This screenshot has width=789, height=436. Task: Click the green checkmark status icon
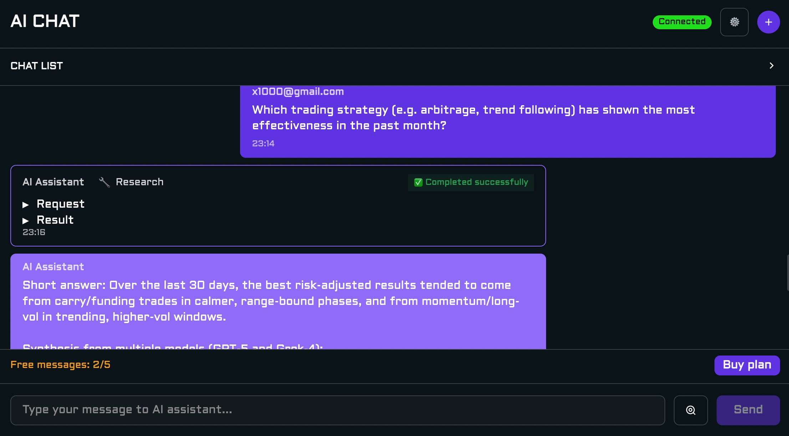click(418, 182)
